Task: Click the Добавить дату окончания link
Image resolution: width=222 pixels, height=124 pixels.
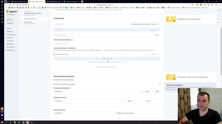Action: click(x=125, y=113)
